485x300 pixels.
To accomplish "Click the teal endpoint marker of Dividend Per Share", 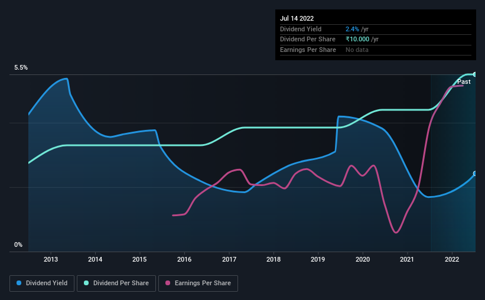I will point(475,74).
